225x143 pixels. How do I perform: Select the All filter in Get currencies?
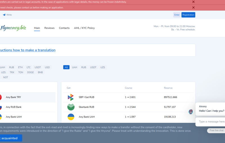pos(66,67)
